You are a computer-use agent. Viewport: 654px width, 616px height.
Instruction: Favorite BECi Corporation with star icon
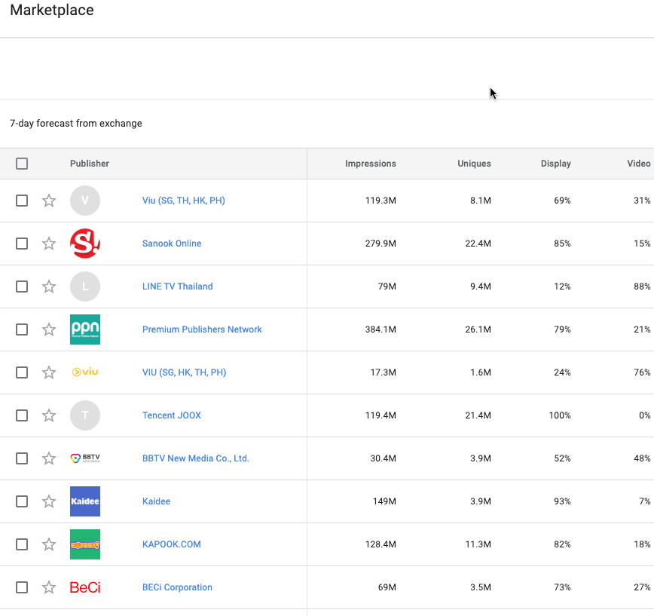coord(49,587)
